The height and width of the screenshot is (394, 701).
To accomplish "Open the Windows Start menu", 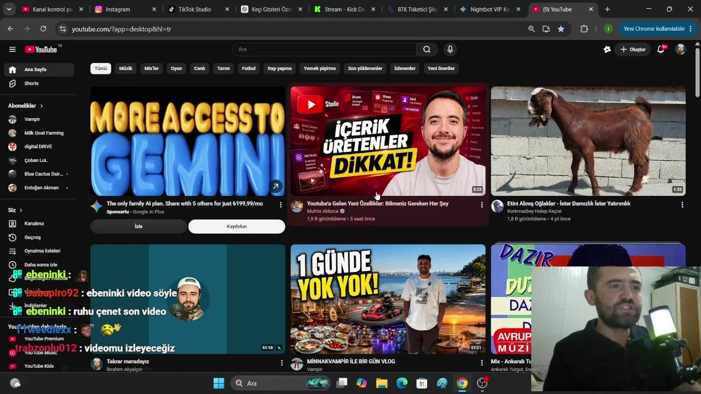I will click(x=219, y=383).
